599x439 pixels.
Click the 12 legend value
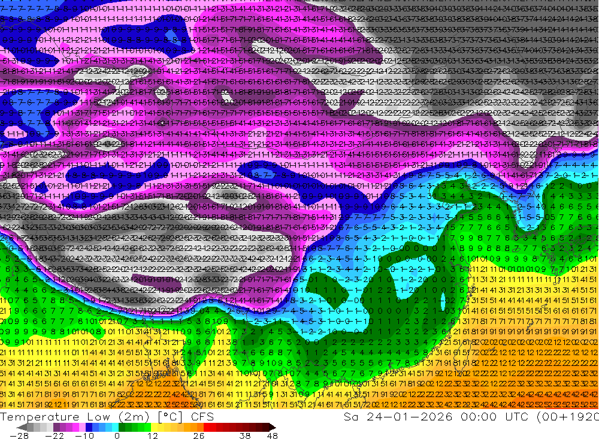pos(153,436)
